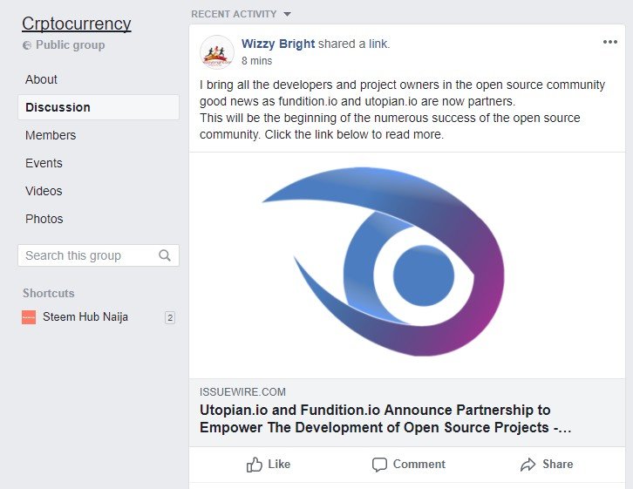633x489 pixels.
Task: Click the eye logo link preview image
Action: point(407,265)
